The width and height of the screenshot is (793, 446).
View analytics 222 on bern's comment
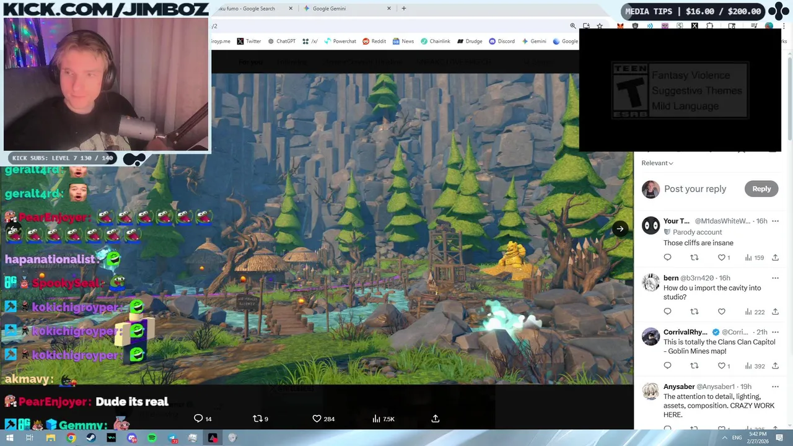click(754, 312)
